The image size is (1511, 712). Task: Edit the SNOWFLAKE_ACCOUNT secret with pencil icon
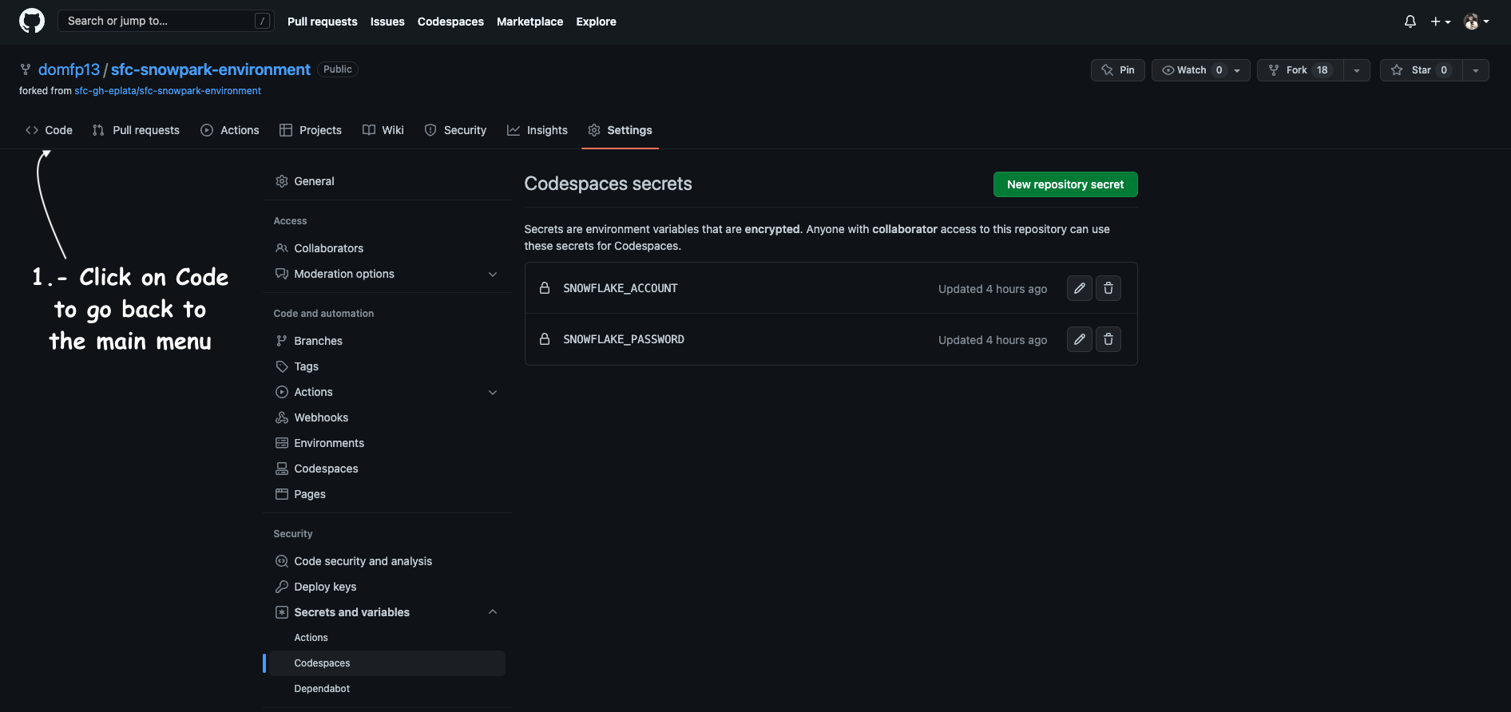pos(1080,288)
